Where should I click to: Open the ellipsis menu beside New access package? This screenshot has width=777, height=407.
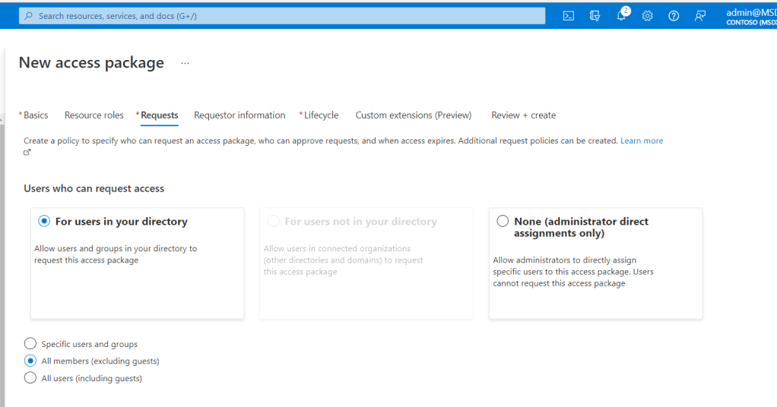coord(185,63)
